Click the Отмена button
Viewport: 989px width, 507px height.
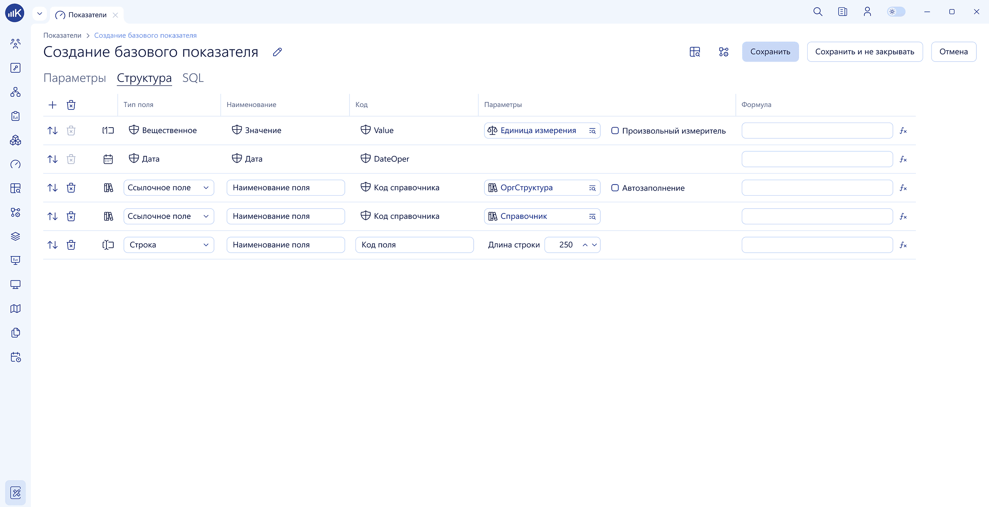[953, 52]
